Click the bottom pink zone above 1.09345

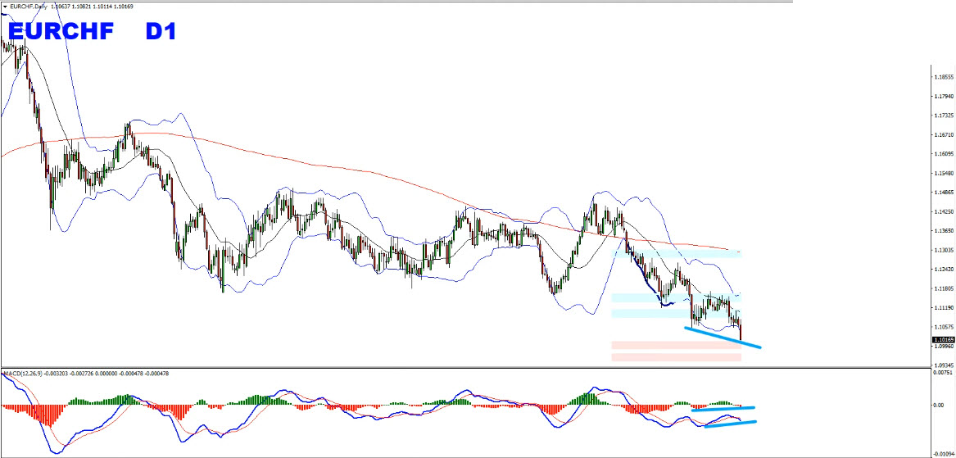click(676, 357)
